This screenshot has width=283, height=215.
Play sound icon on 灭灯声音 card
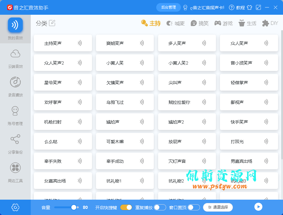click(204, 161)
